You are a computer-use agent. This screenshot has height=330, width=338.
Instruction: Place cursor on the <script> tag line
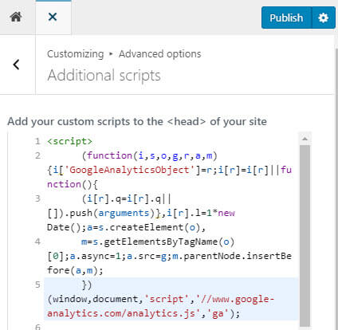click(69, 141)
